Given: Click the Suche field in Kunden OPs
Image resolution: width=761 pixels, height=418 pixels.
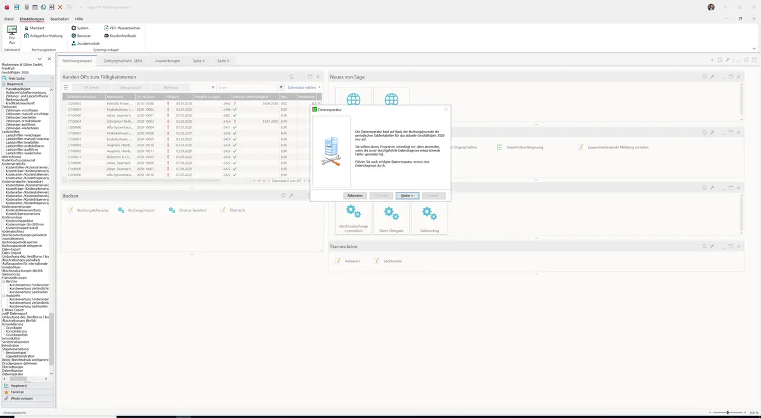Looking at the screenshot, I should click(245, 87).
